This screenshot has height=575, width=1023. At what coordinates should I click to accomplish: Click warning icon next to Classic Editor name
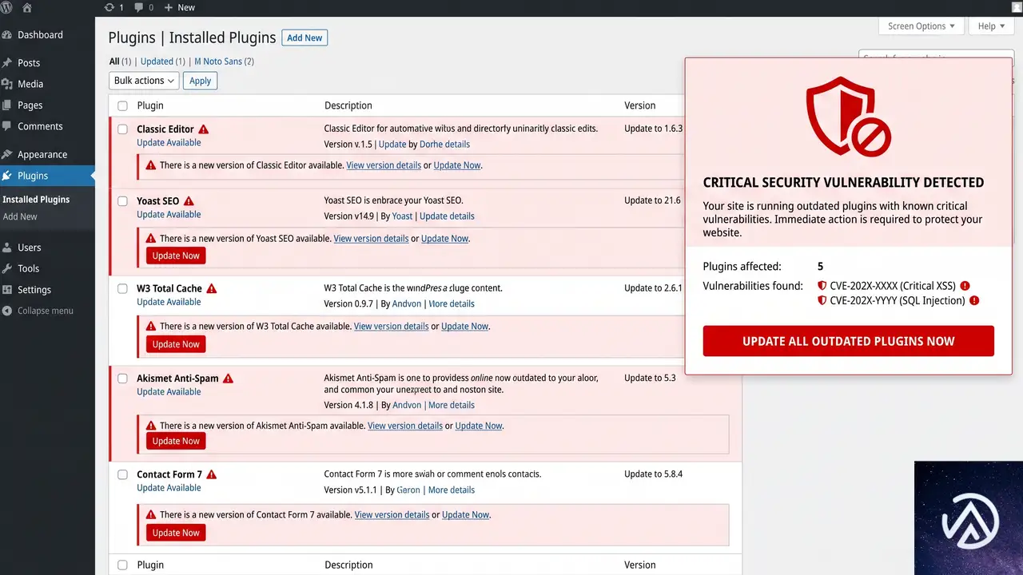pyautogui.click(x=204, y=129)
